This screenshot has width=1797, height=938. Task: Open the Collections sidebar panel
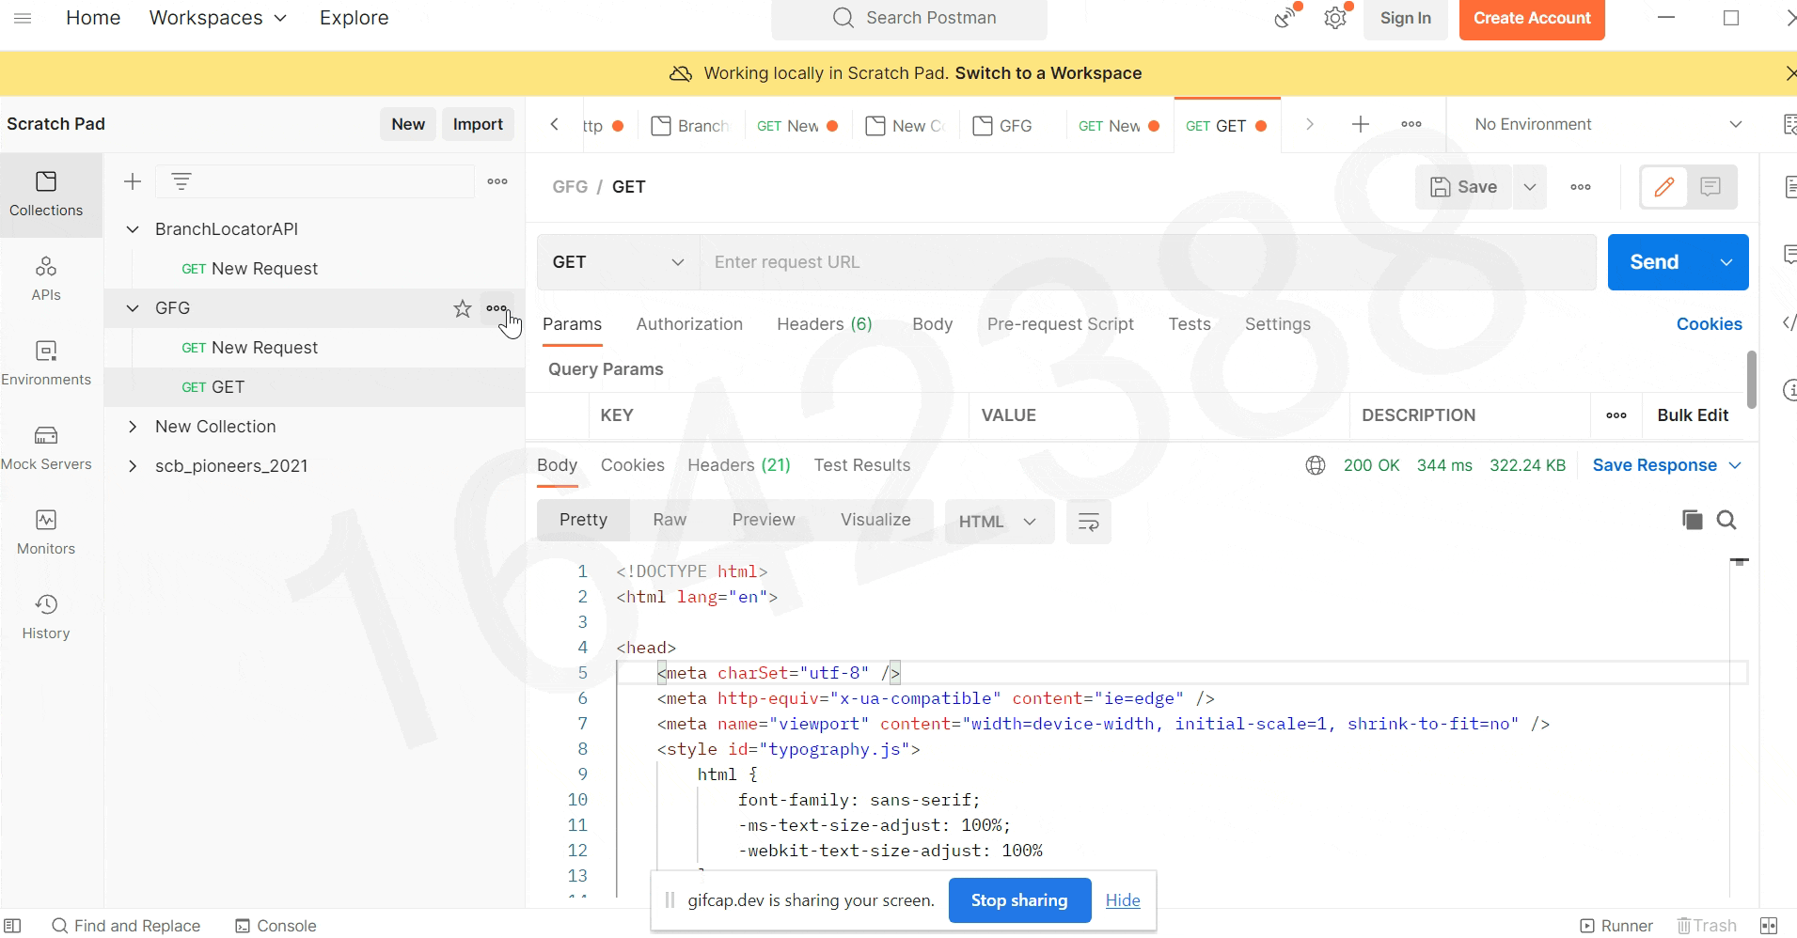pyautogui.click(x=46, y=195)
